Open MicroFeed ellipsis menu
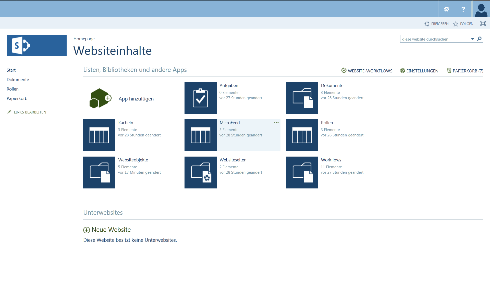This screenshot has height=306, width=490. 276,123
